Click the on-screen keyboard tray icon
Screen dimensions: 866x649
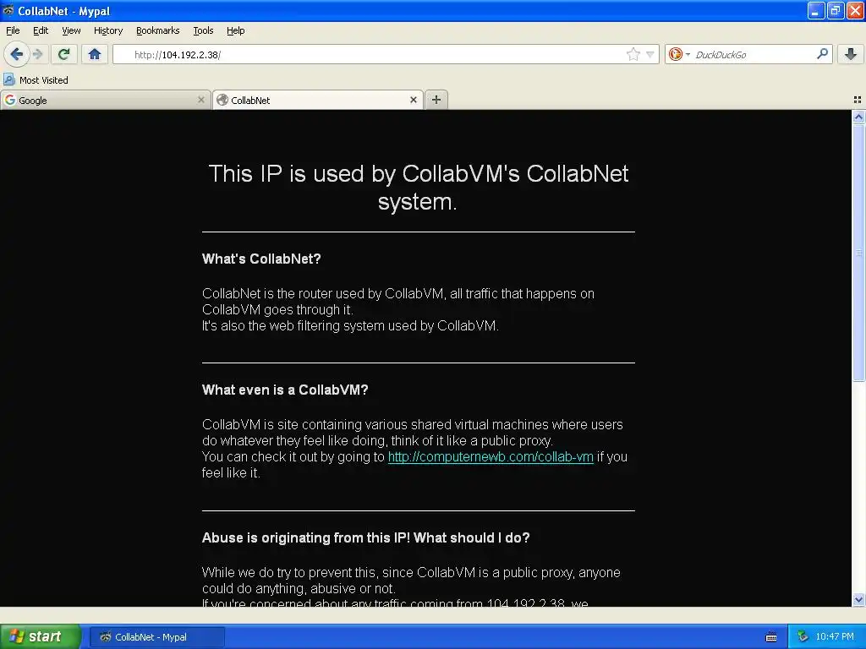pyautogui.click(x=771, y=637)
